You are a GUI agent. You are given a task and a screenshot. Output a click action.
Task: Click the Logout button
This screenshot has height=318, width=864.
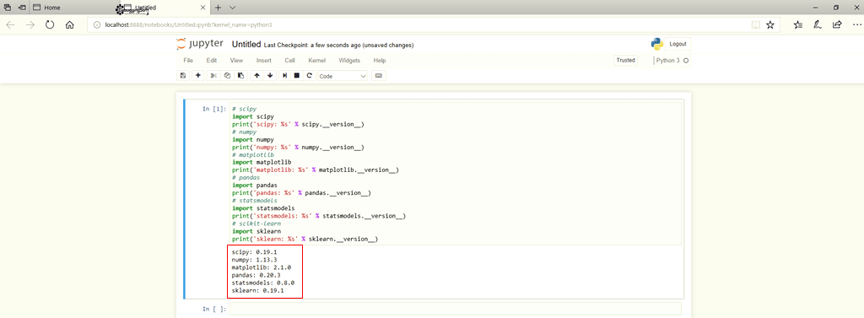678,44
